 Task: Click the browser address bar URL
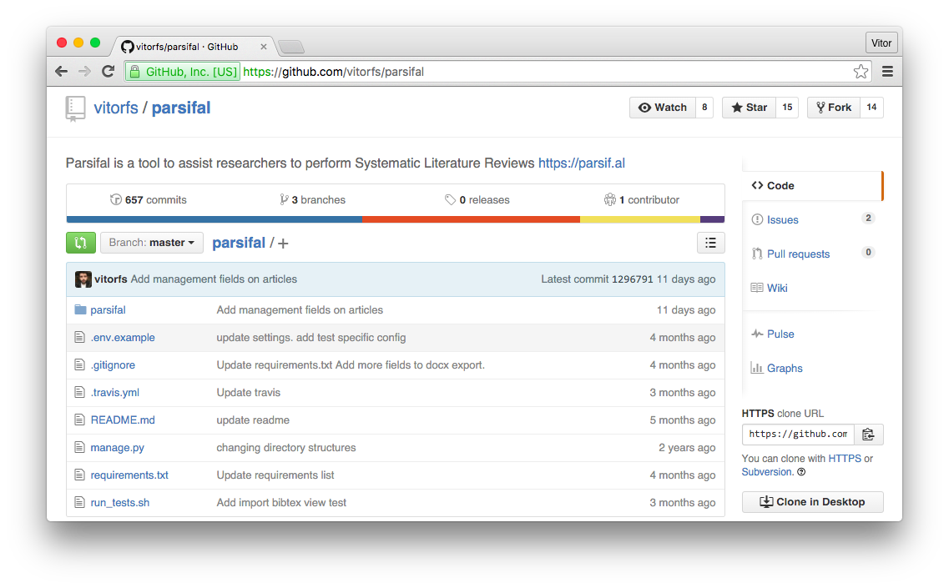tap(334, 72)
